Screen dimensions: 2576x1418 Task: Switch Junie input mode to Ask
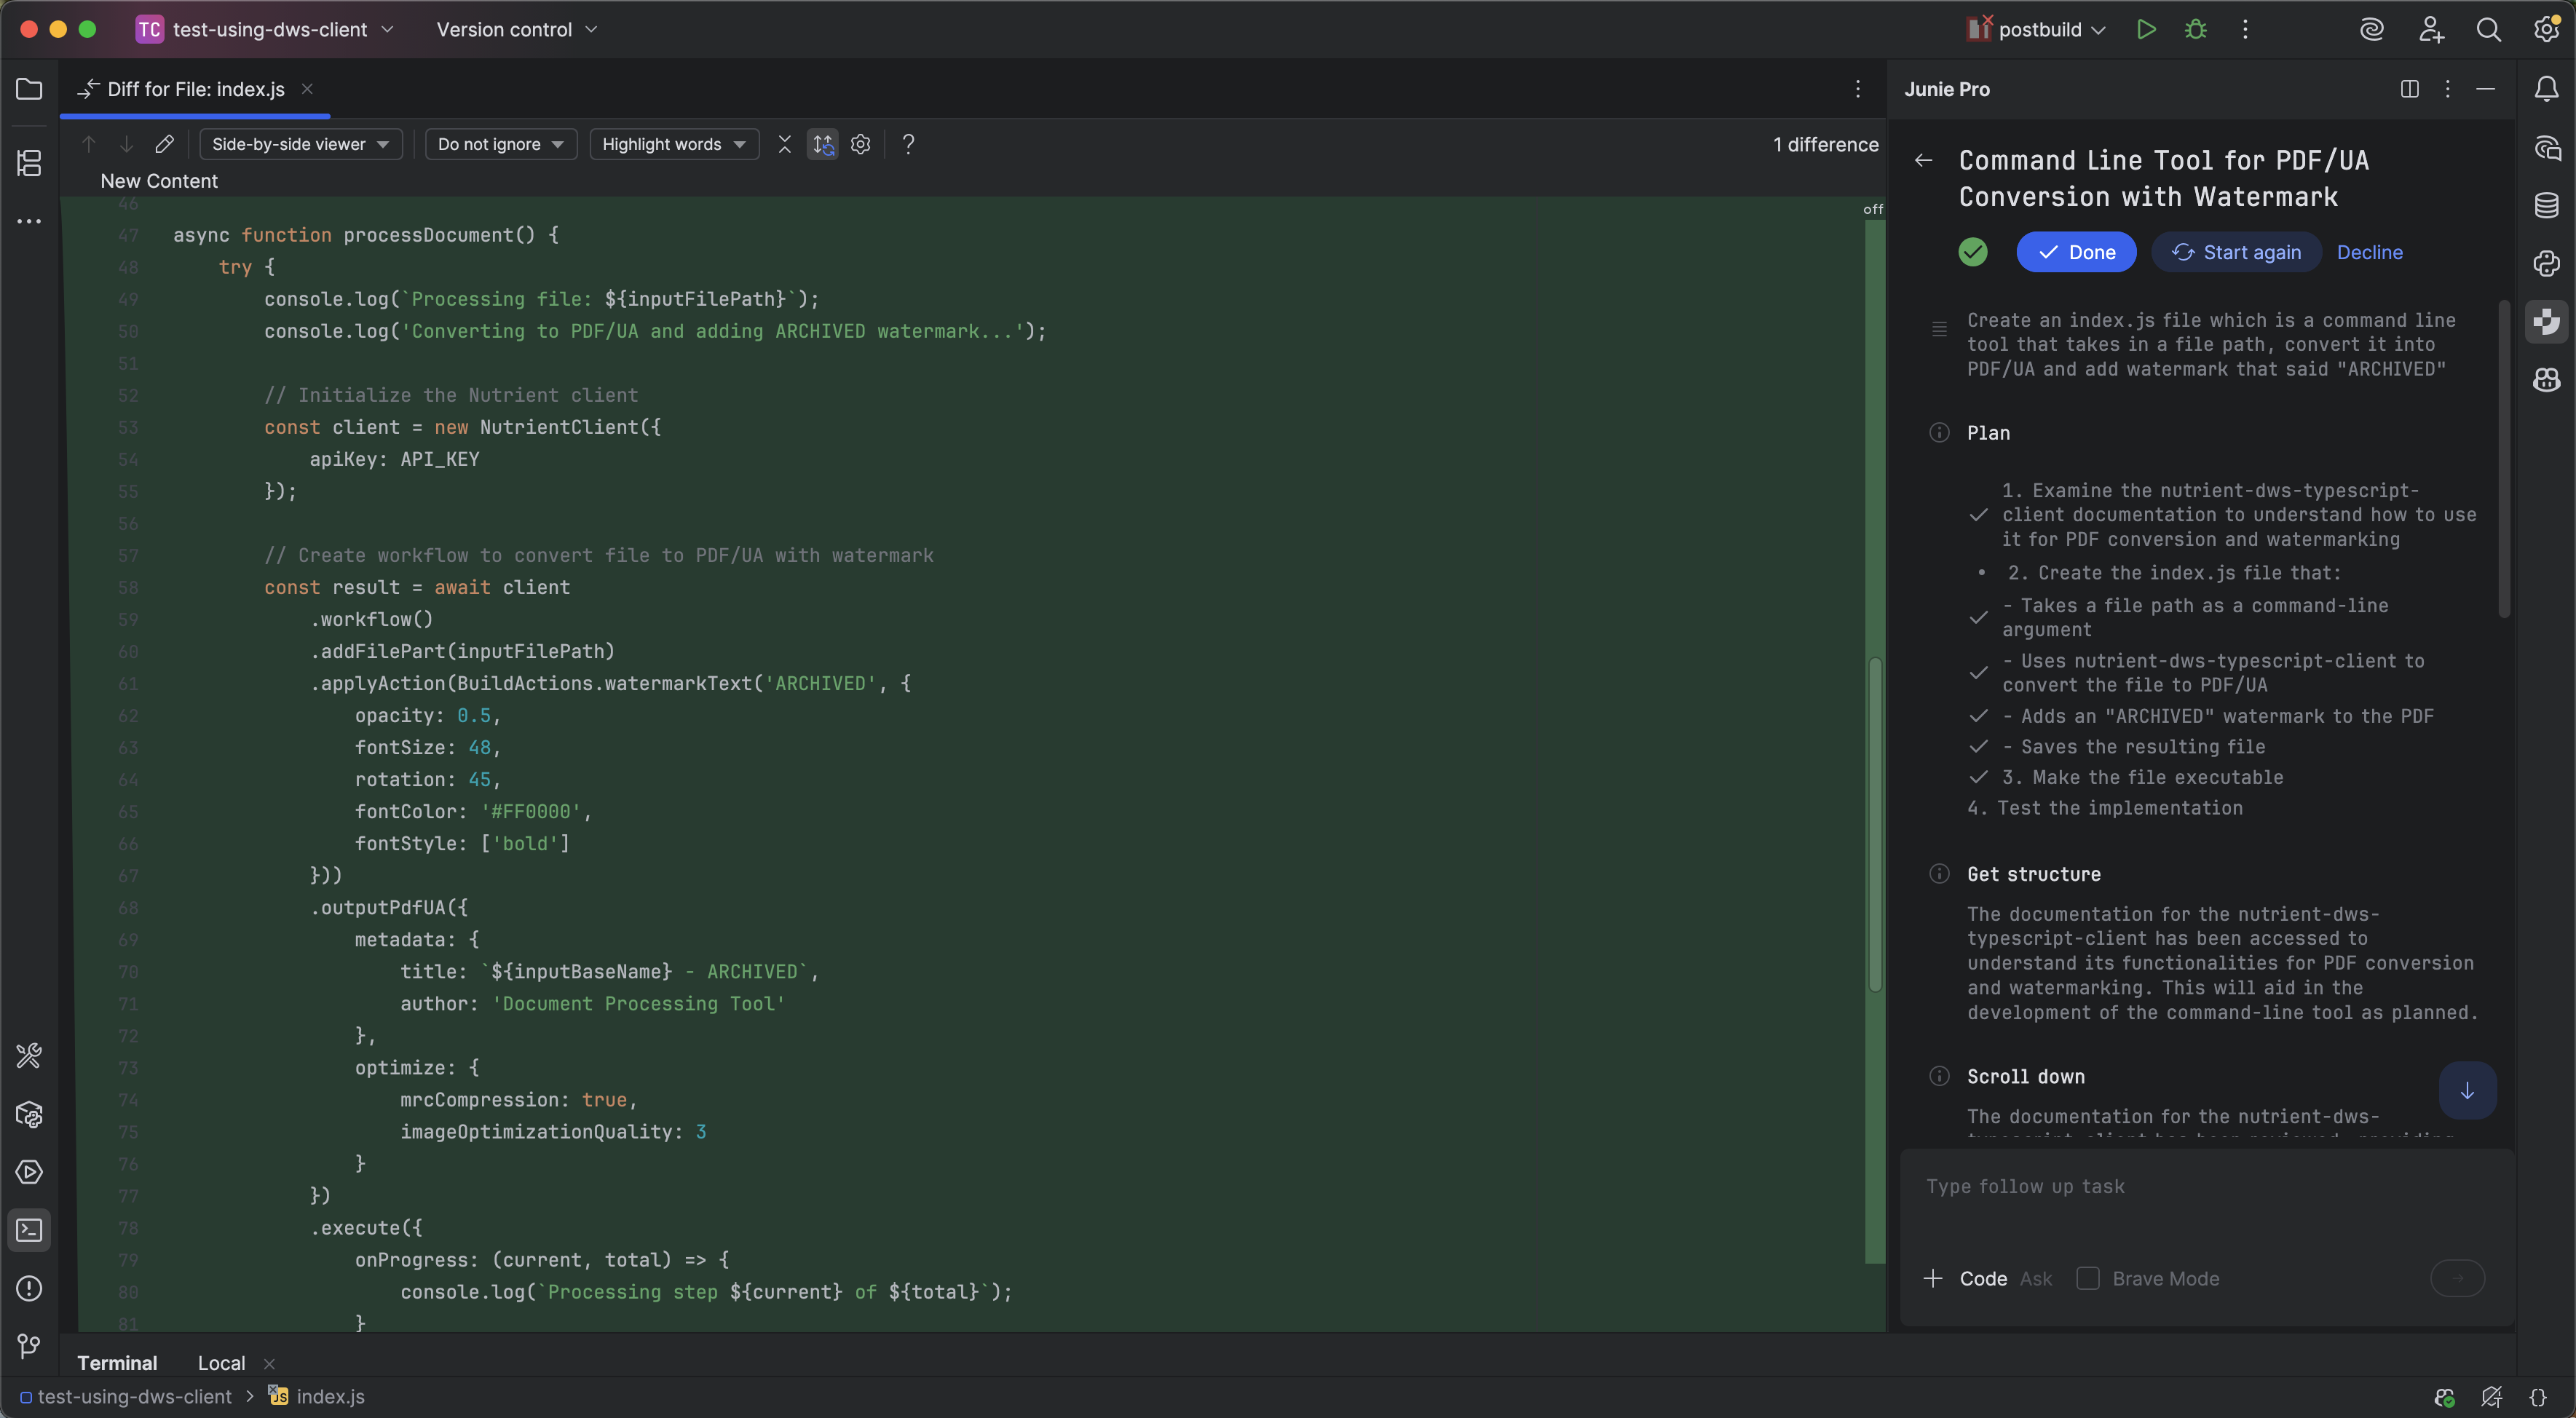coord(2035,1279)
